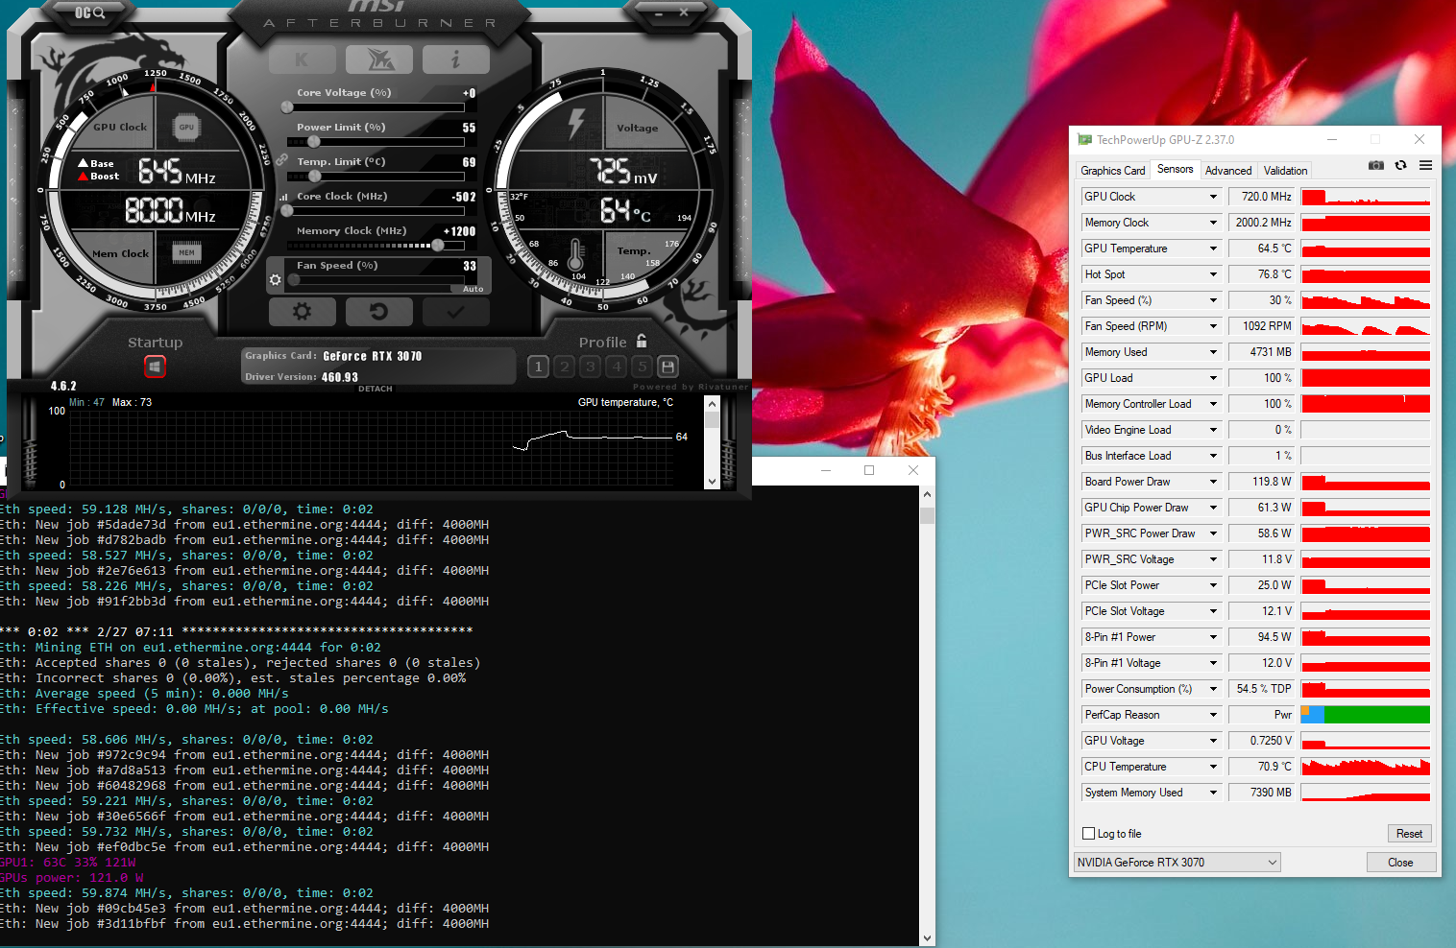1456x948 pixels.
Task: Reset Afterburner settings to default
Action: 378,312
